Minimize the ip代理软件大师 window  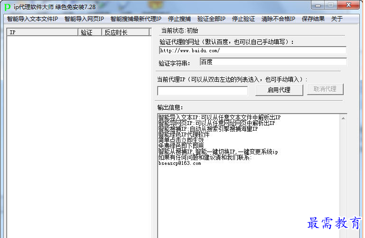point(318,5)
